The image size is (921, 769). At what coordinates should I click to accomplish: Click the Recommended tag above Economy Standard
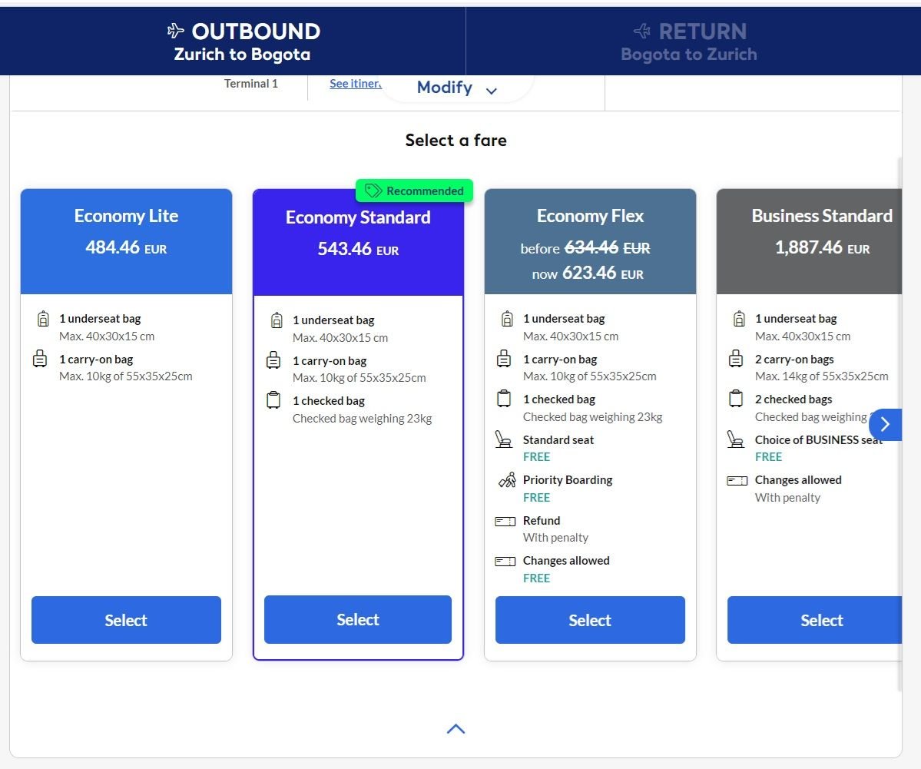(x=414, y=190)
